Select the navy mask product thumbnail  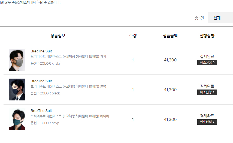(17, 119)
